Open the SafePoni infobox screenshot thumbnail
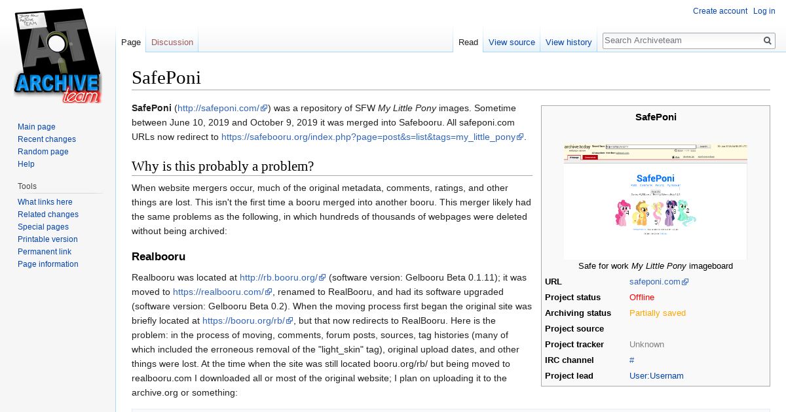786x412 pixels. tap(655, 201)
